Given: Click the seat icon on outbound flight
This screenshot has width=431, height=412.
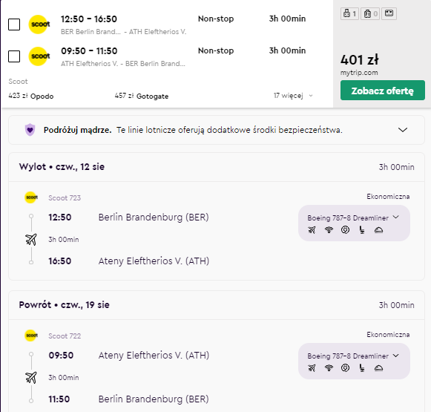Looking at the screenshot, I should (362, 229).
